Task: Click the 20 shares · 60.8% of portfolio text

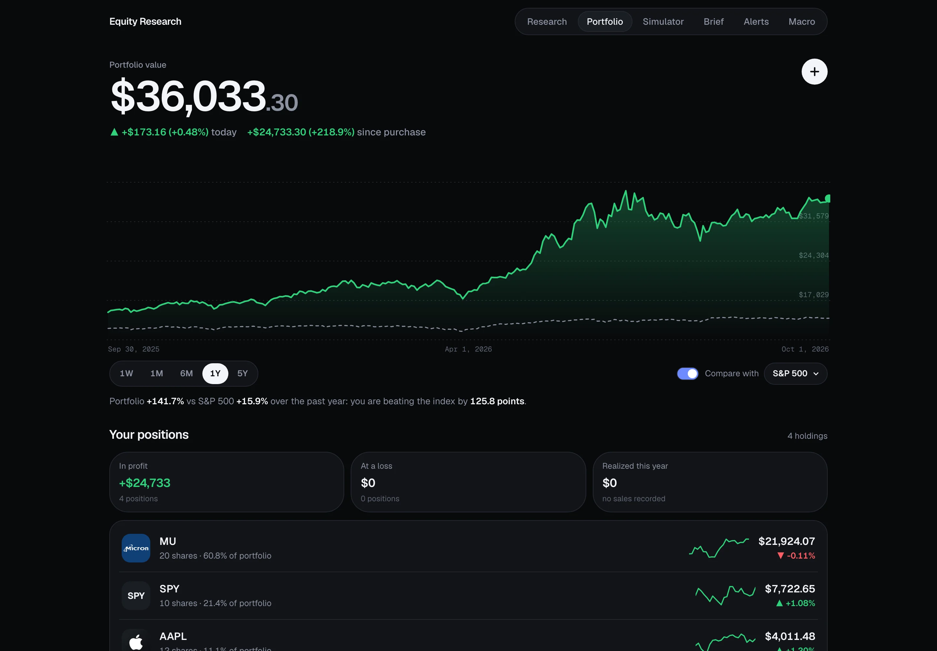Action: tap(215, 556)
